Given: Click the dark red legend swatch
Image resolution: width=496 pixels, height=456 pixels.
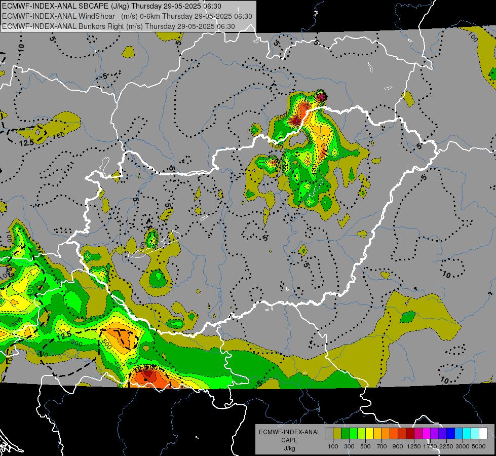Looking at the screenshot, I should pos(410,433).
